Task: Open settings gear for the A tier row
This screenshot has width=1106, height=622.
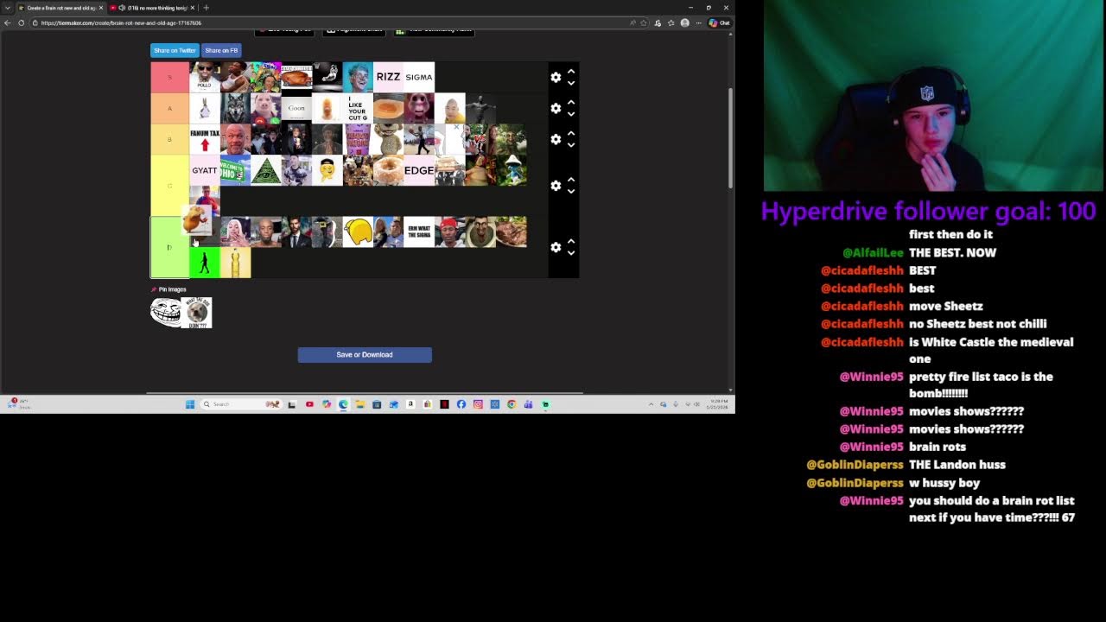Action: pos(556,108)
